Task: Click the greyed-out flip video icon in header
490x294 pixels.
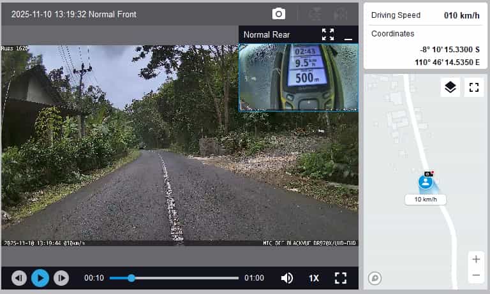Action: (x=315, y=13)
